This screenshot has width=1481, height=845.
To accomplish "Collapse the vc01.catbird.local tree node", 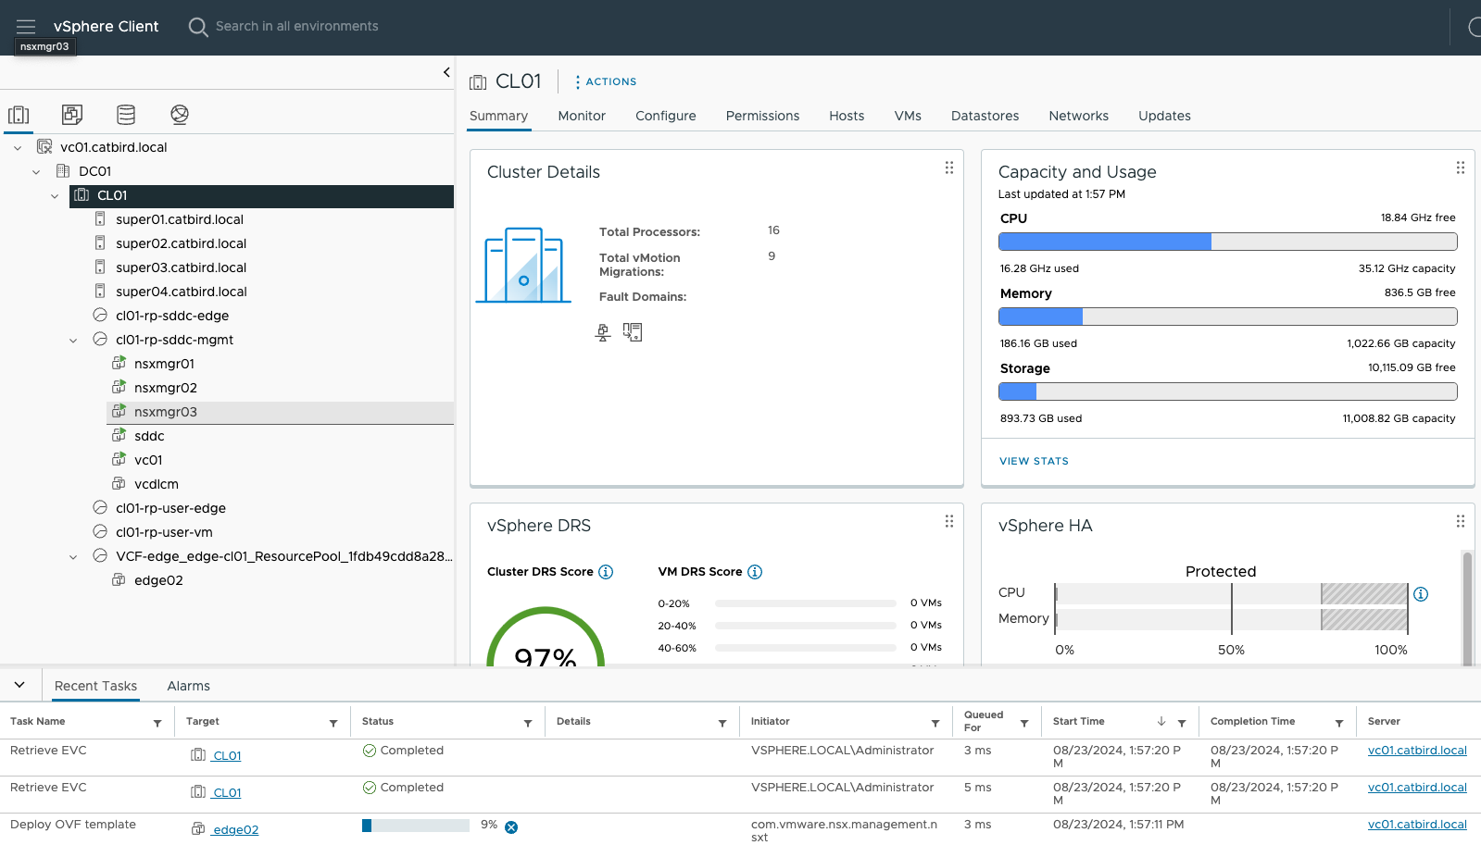I will click(18, 147).
